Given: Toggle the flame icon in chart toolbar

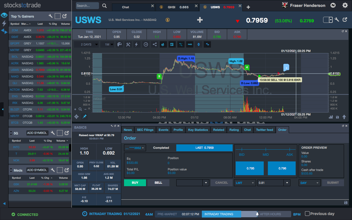Looking at the screenshot, I should click(163, 44).
